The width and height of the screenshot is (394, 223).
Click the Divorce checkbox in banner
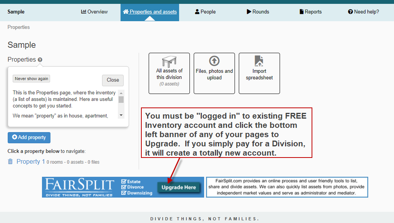(124, 187)
